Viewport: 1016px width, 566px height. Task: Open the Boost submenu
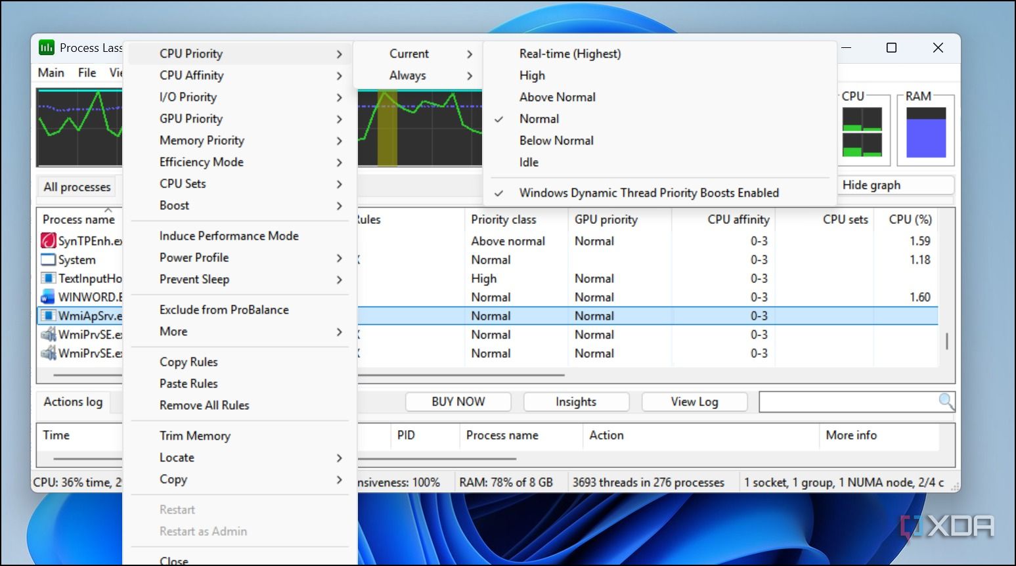point(240,206)
